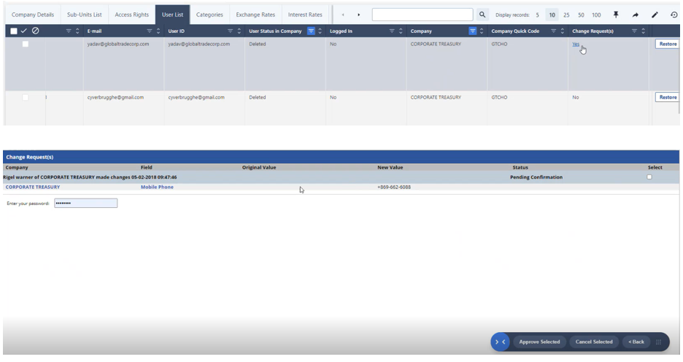Select the User List tab
This screenshot has width=683, height=362.
point(172,15)
